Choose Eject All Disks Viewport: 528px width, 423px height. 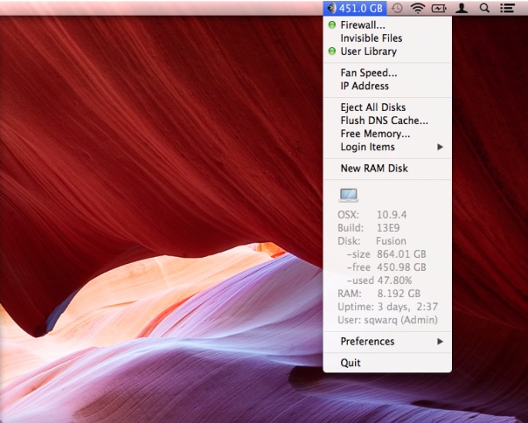(372, 107)
